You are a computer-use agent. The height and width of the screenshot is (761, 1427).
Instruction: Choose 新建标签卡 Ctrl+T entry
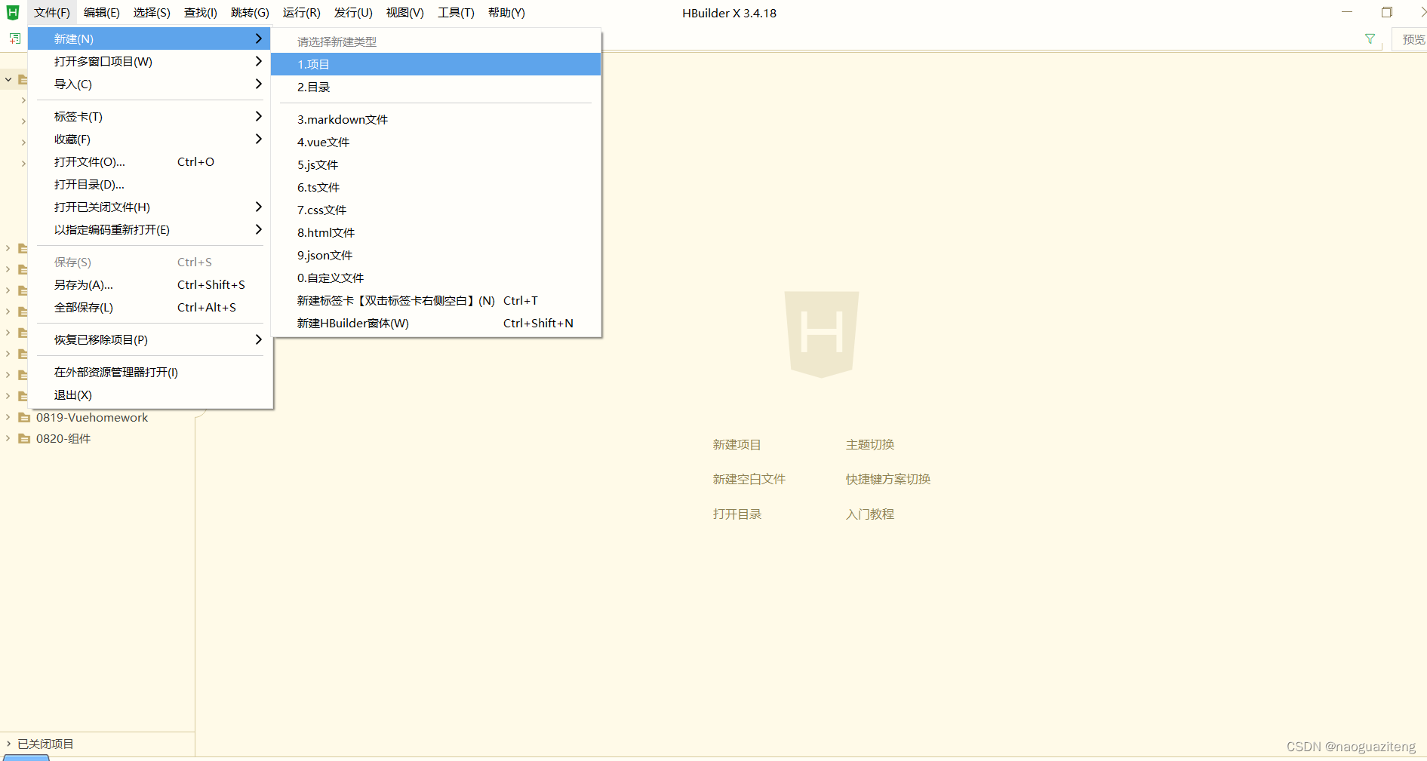(435, 300)
